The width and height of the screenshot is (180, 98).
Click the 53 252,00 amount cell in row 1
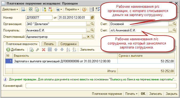[146, 61]
